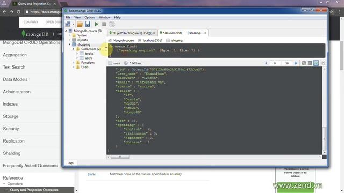Switch results to text view mode icon
The height and width of the screenshot is (193, 344).
(x=316, y=63)
